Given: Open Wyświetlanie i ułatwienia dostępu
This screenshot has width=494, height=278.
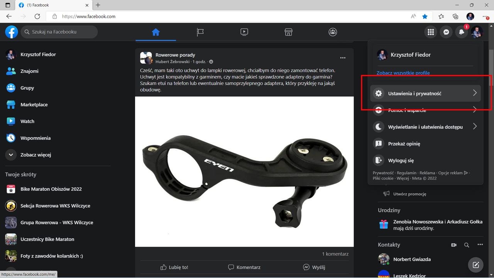Looking at the screenshot, I should coord(425,127).
